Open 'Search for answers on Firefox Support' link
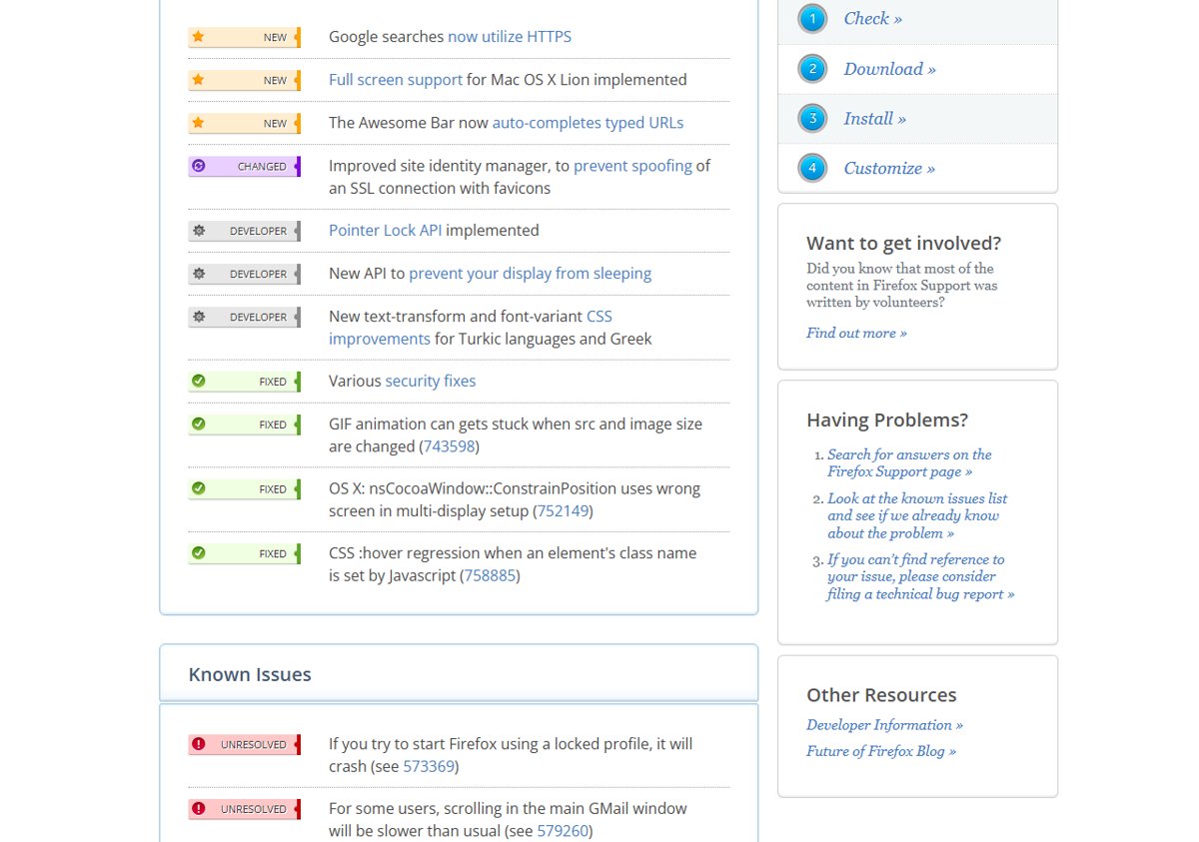Viewport: 1199px width, 842px height. [x=909, y=463]
